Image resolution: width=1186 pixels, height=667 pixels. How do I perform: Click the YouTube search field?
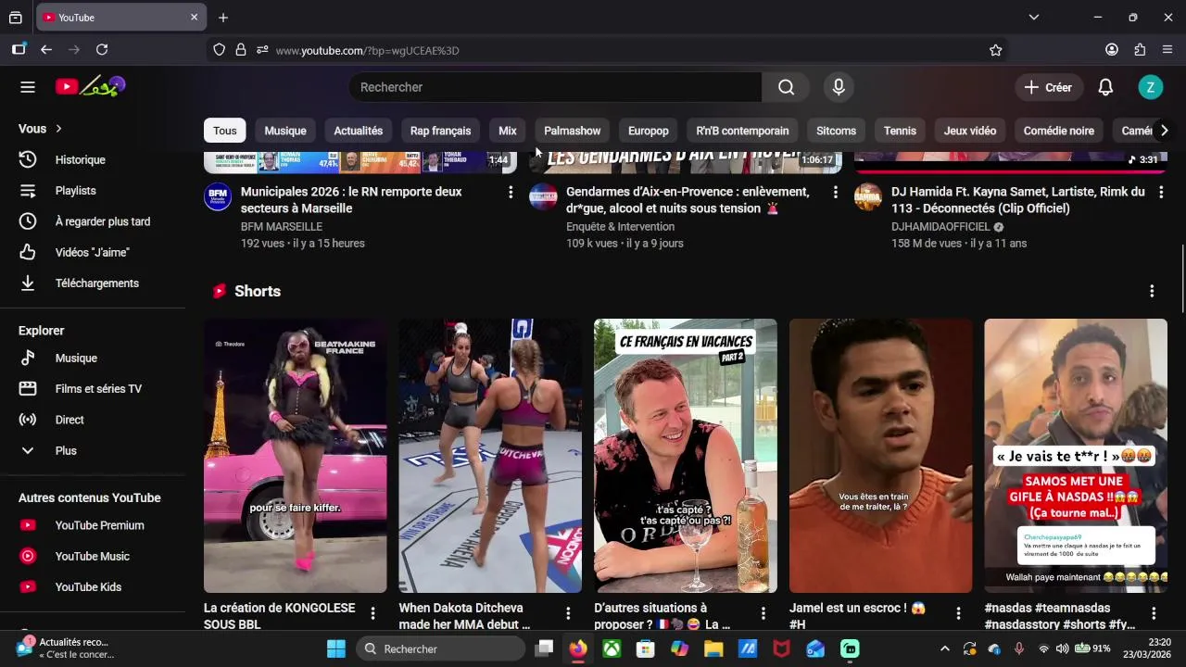click(x=556, y=87)
